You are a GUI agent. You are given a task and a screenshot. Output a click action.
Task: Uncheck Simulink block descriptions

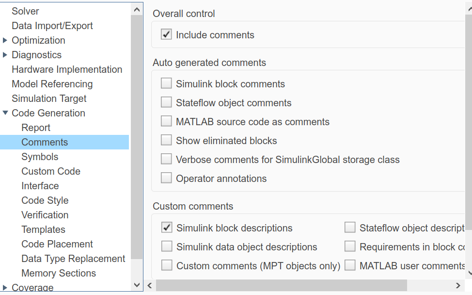click(x=167, y=227)
